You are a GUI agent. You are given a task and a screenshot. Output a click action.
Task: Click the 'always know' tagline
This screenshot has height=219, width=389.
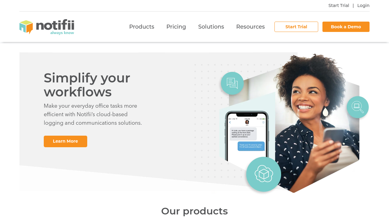pyautogui.click(x=62, y=33)
